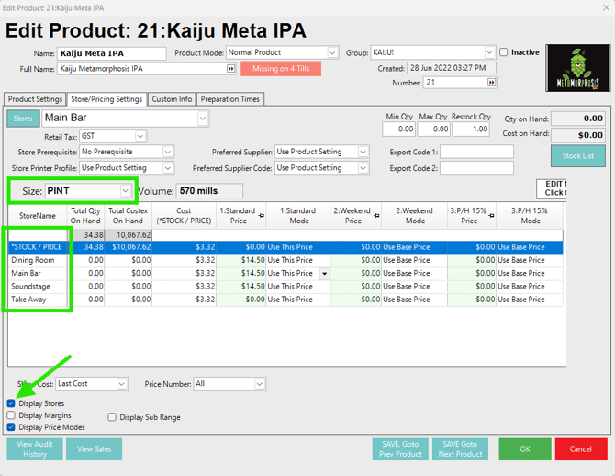This screenshot has height=476, width=615.
Task: Click the teal Store button
Action: click(x=22, y=119)
